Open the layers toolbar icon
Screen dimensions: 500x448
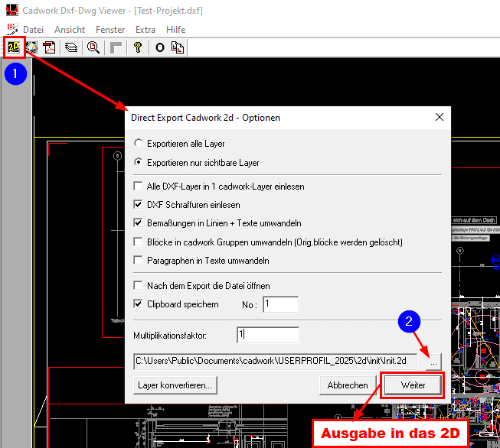click(x=71, y=47)
